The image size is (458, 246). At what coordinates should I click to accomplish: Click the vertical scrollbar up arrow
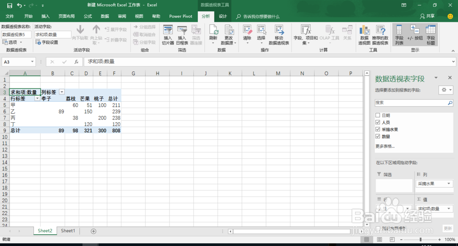coord(367,73)
